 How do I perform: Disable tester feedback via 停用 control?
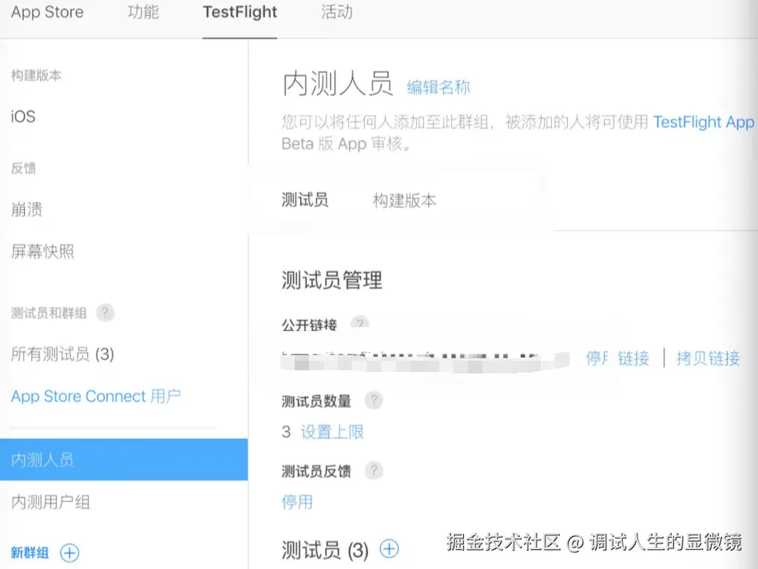(x=297, y=502)
